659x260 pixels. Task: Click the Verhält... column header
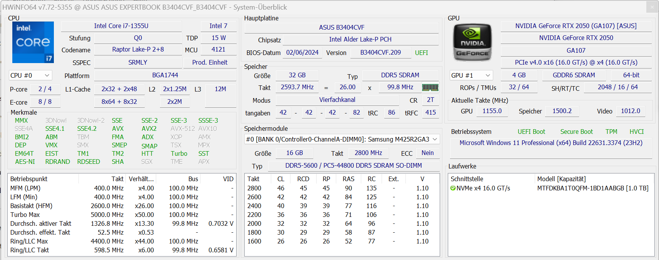coord(141,179)
